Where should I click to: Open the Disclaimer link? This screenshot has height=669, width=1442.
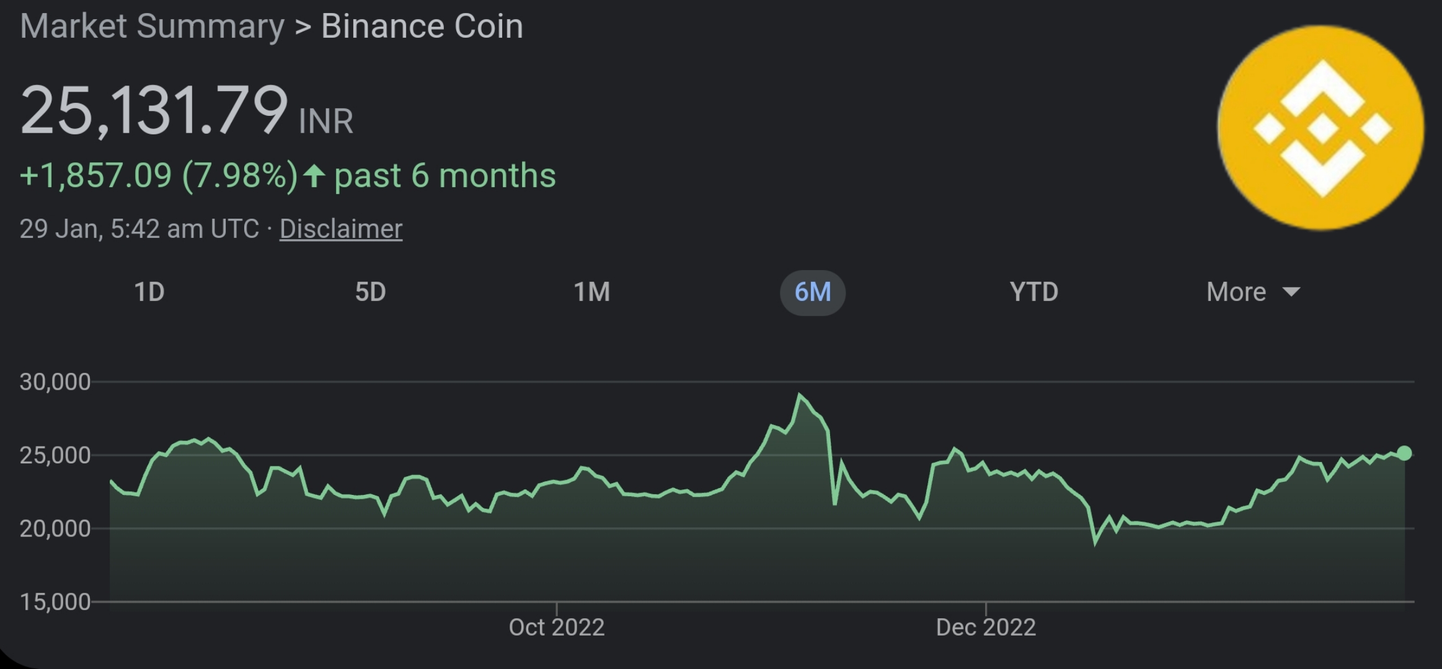coord(340,229)
